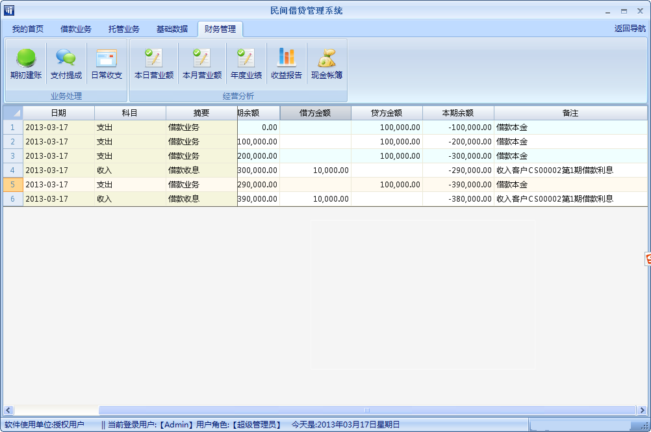Click the 支付提成 icon
651x432 pixels.
[x=66, y=64]
